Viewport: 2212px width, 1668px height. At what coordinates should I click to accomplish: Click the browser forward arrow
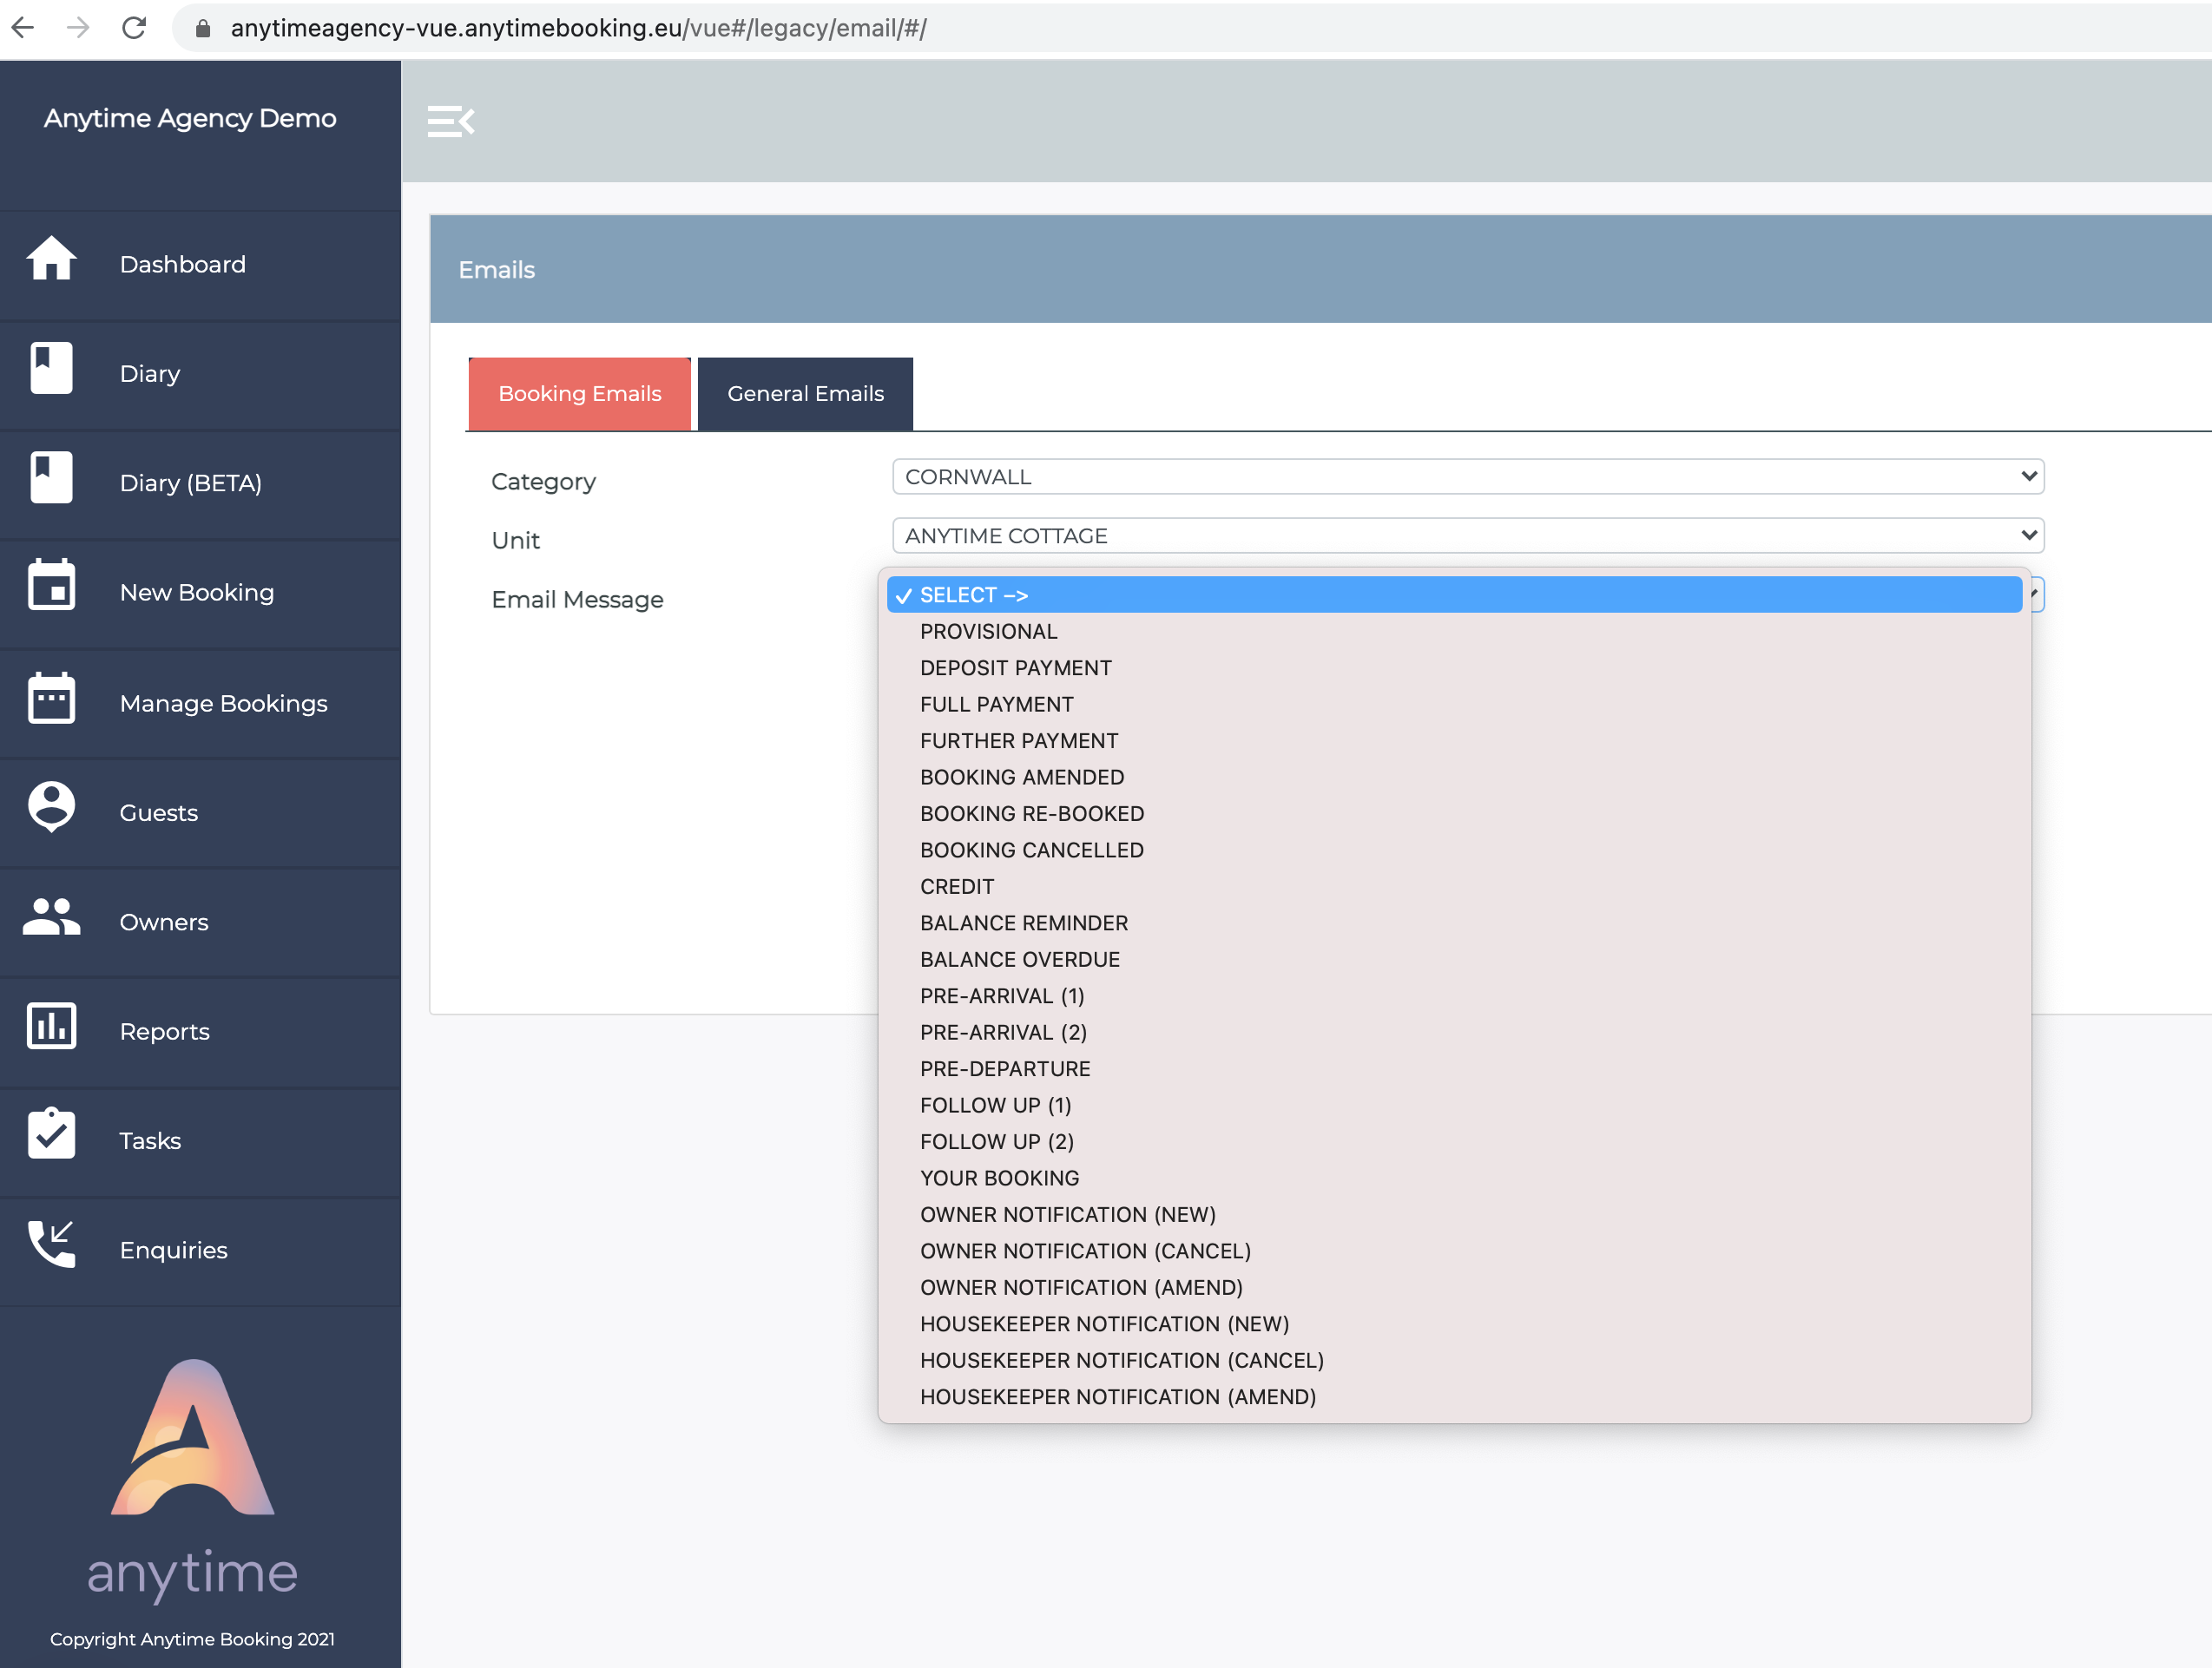(x=78, y=28)
